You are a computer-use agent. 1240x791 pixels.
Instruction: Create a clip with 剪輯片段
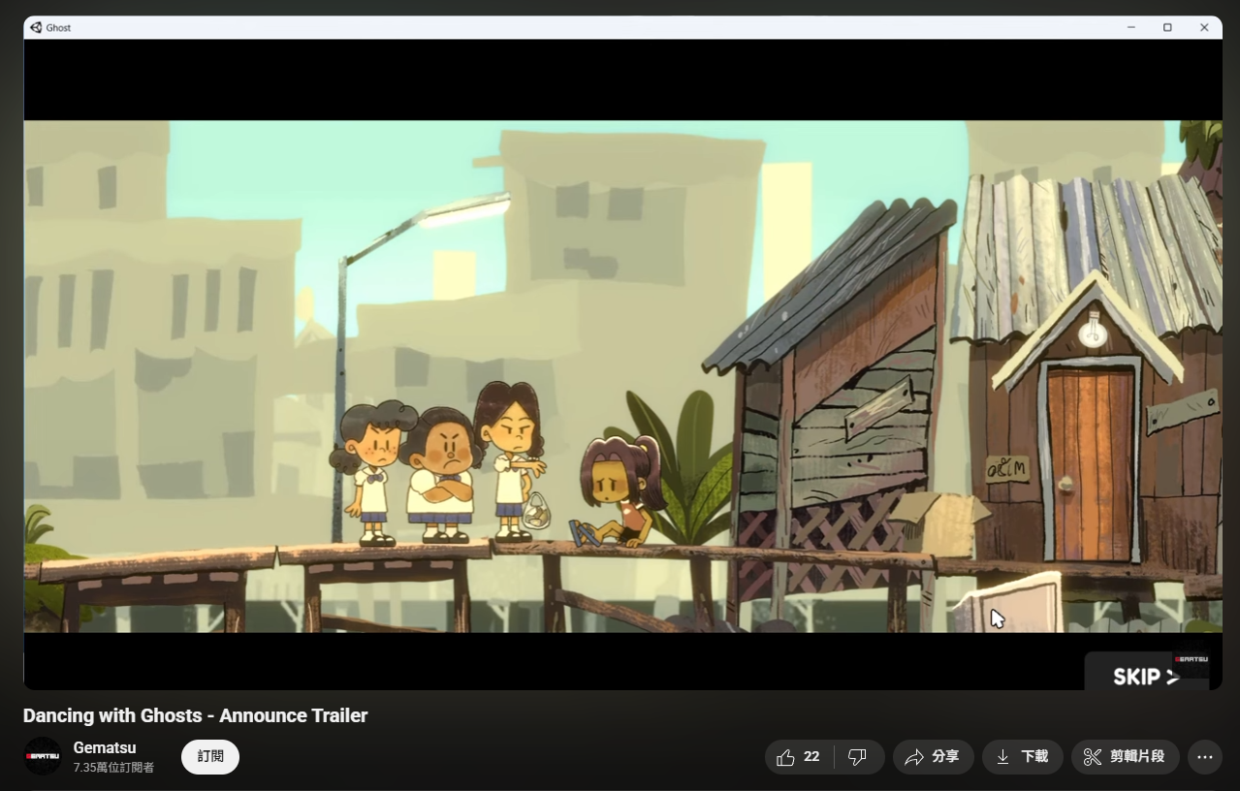tap(1125, 757)
